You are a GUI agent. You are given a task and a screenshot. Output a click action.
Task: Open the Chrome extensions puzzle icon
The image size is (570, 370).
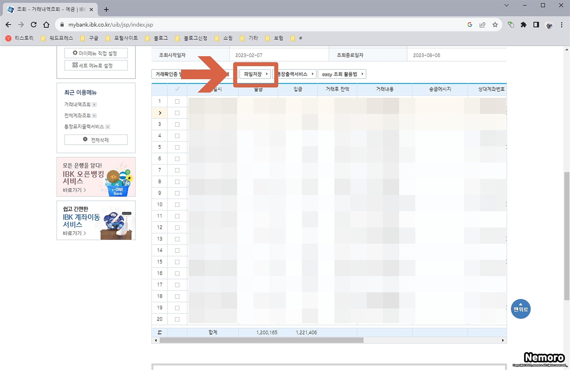click(524, 25)
